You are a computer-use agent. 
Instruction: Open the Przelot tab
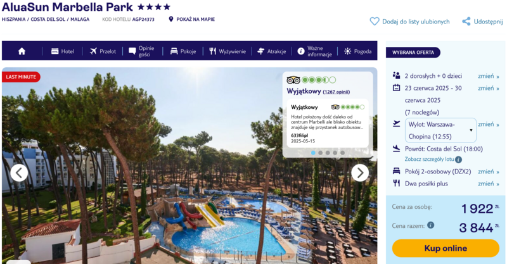point(103,51)
